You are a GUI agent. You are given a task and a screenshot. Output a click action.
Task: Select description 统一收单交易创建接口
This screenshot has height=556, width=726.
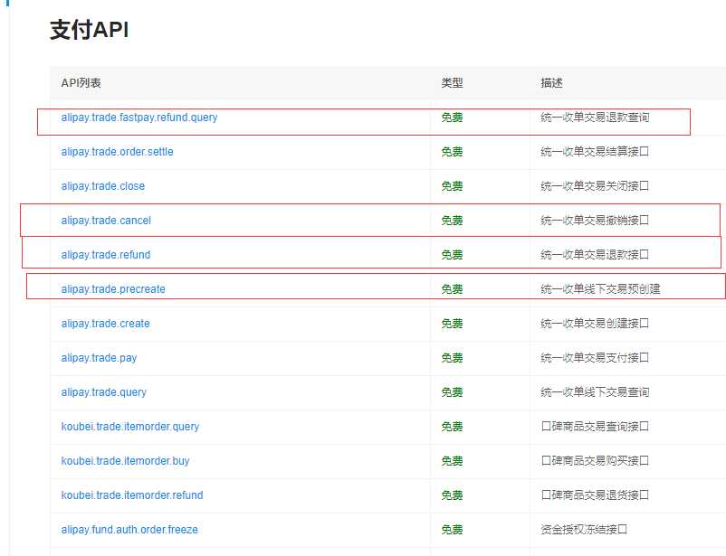tap(595, 324)
